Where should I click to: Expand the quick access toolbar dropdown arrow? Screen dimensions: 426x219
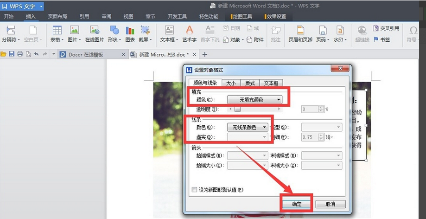click(x=53, y=54)
